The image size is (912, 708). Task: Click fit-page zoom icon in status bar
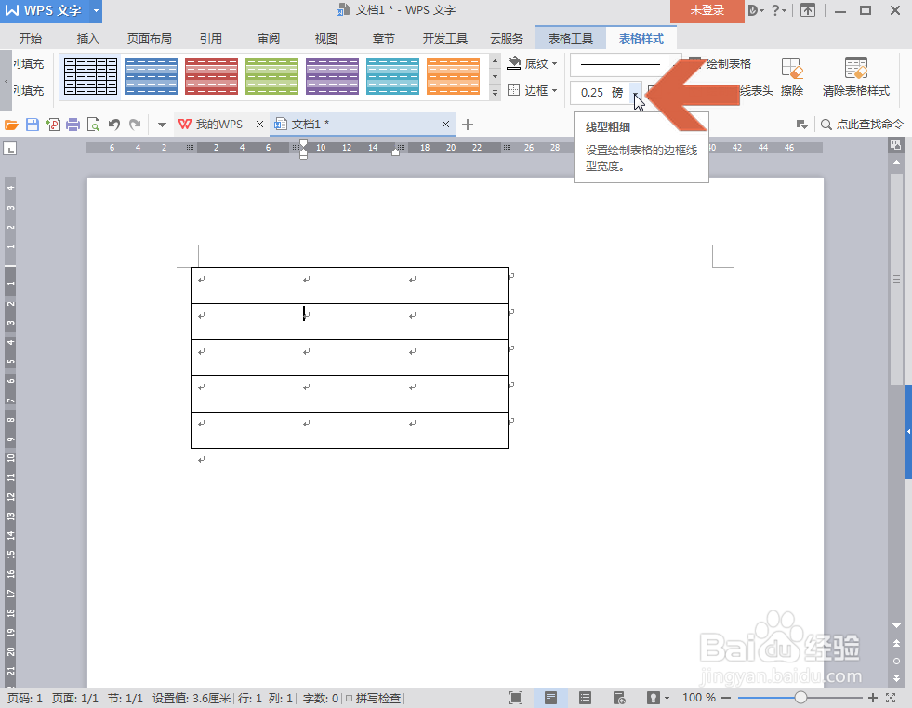point(891,698)
